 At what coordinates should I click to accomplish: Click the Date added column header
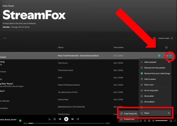[118, 47]
